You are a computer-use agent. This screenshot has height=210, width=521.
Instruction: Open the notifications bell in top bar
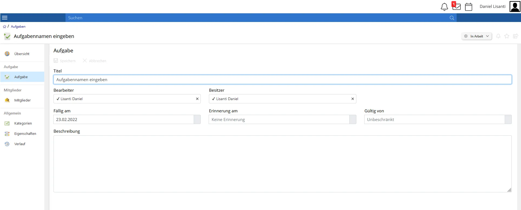click(x=444, y=7)
